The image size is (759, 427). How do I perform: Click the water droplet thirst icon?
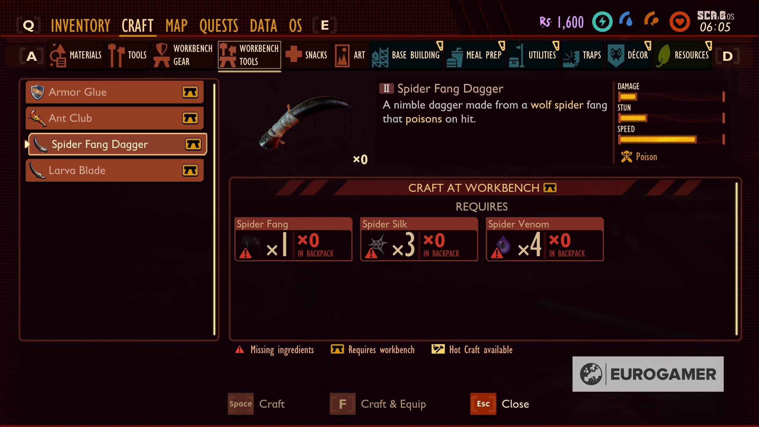626,20
